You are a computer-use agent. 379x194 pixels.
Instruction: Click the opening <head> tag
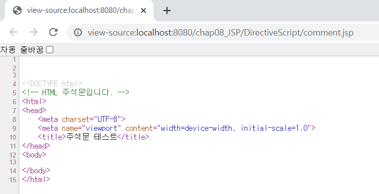(x=34, y=110)
